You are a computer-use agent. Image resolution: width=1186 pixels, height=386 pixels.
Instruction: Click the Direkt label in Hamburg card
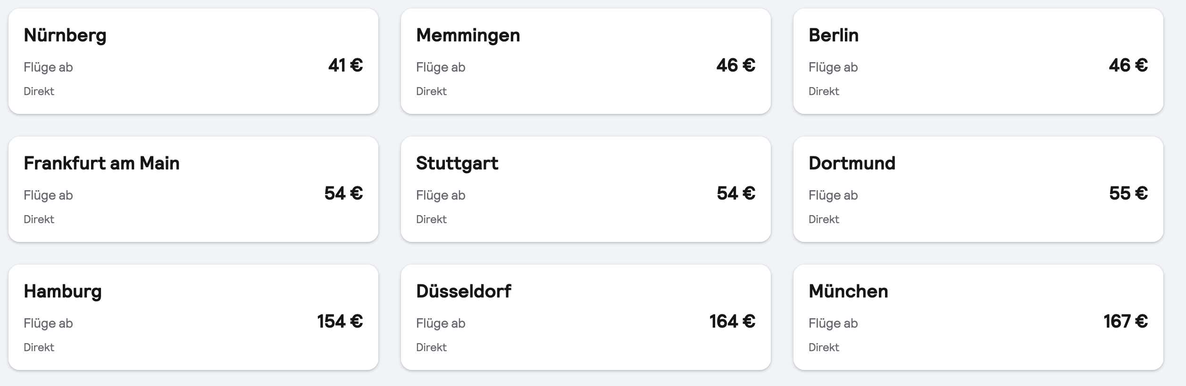coord(39,347)
